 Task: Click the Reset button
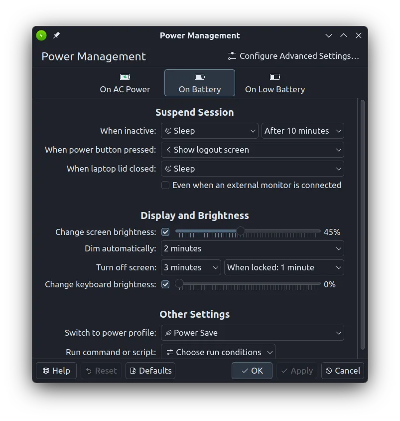pyautogui.click(x=101, y=371)
